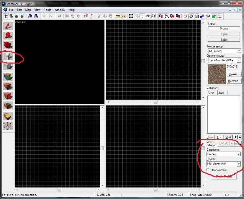Select the Toggle Texture Application tool
The height and width of the screenshot is (199, 244).
8,77
